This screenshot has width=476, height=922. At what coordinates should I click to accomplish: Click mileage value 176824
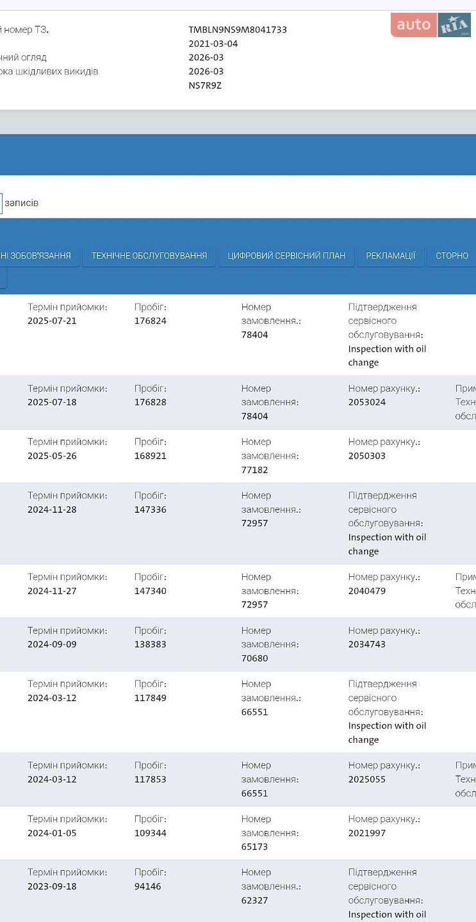151,321
